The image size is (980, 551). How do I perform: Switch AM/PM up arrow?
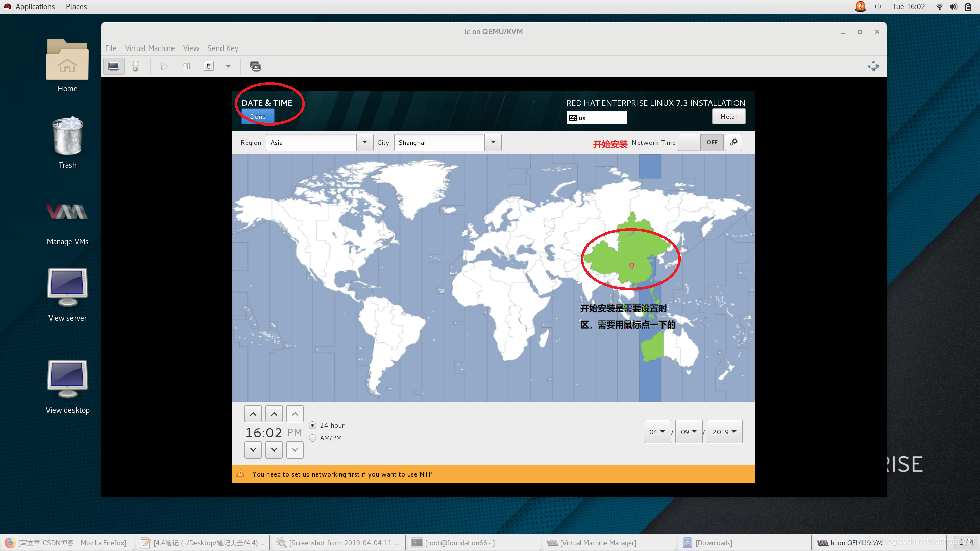click(x=295, y=414)
